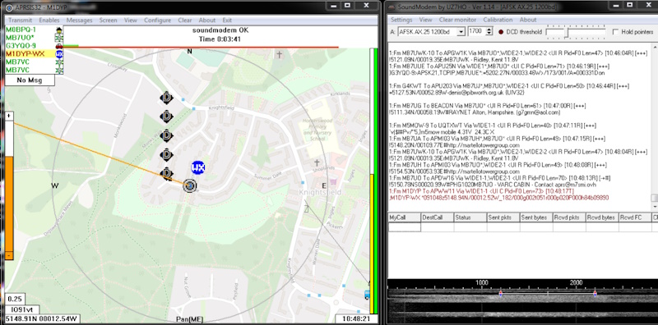This screenshot has height=325, width=658.
Task: Click the Sent pkts column header
Action: [503, 217]
